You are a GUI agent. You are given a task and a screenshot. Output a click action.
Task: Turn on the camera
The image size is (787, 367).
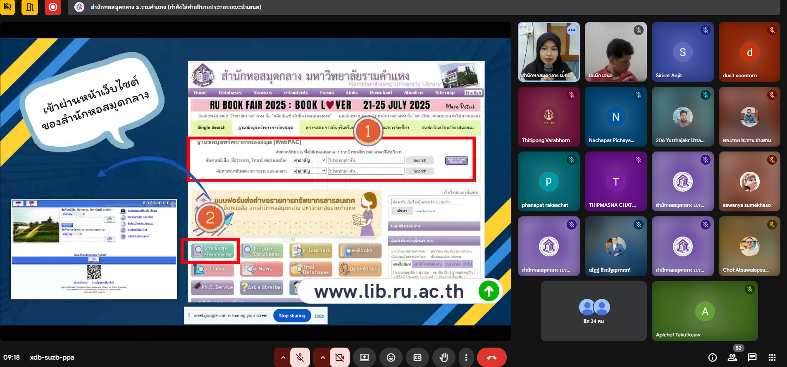coord(340,358)
